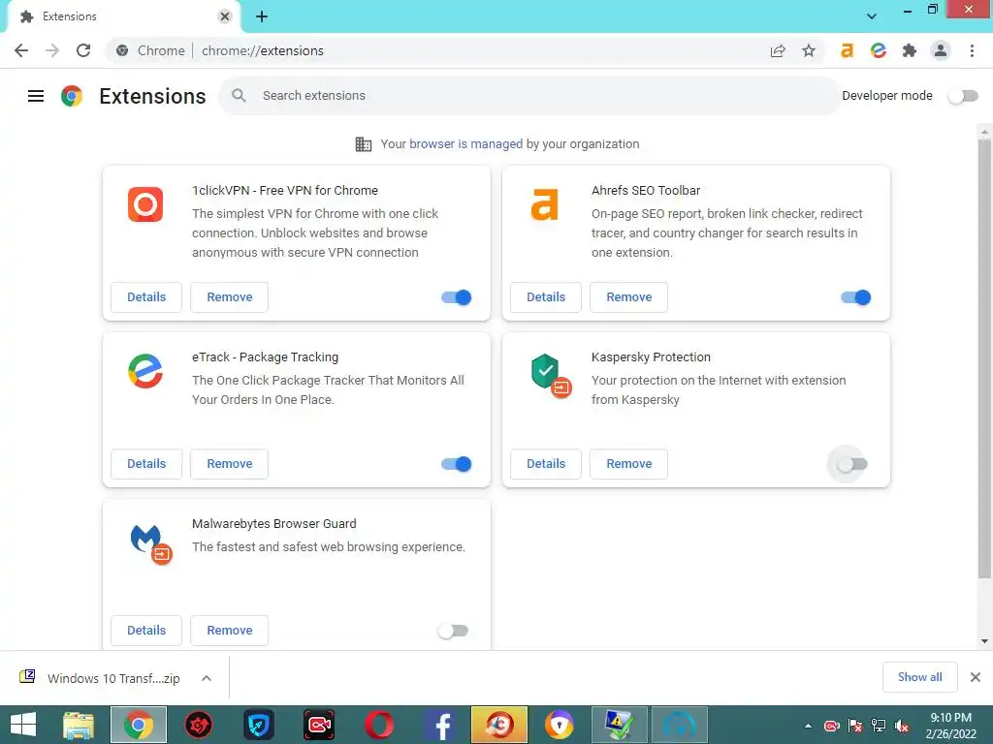
Task: Open Facebook app from taskbar
Action: (440, 725)
